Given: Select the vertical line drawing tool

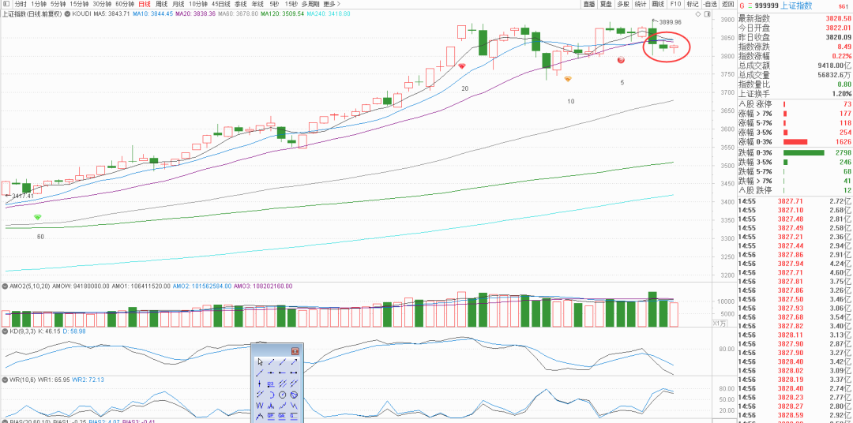Looking at the screenshot, I should click(260, 384).
